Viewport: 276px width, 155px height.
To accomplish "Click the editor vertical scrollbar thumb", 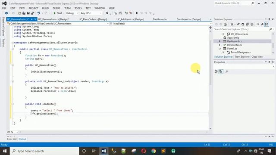I will [x=210, y=62].
